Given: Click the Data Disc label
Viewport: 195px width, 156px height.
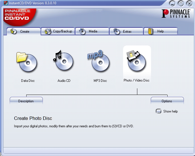Looking at the screenshot, I should [x=28, y=81].
